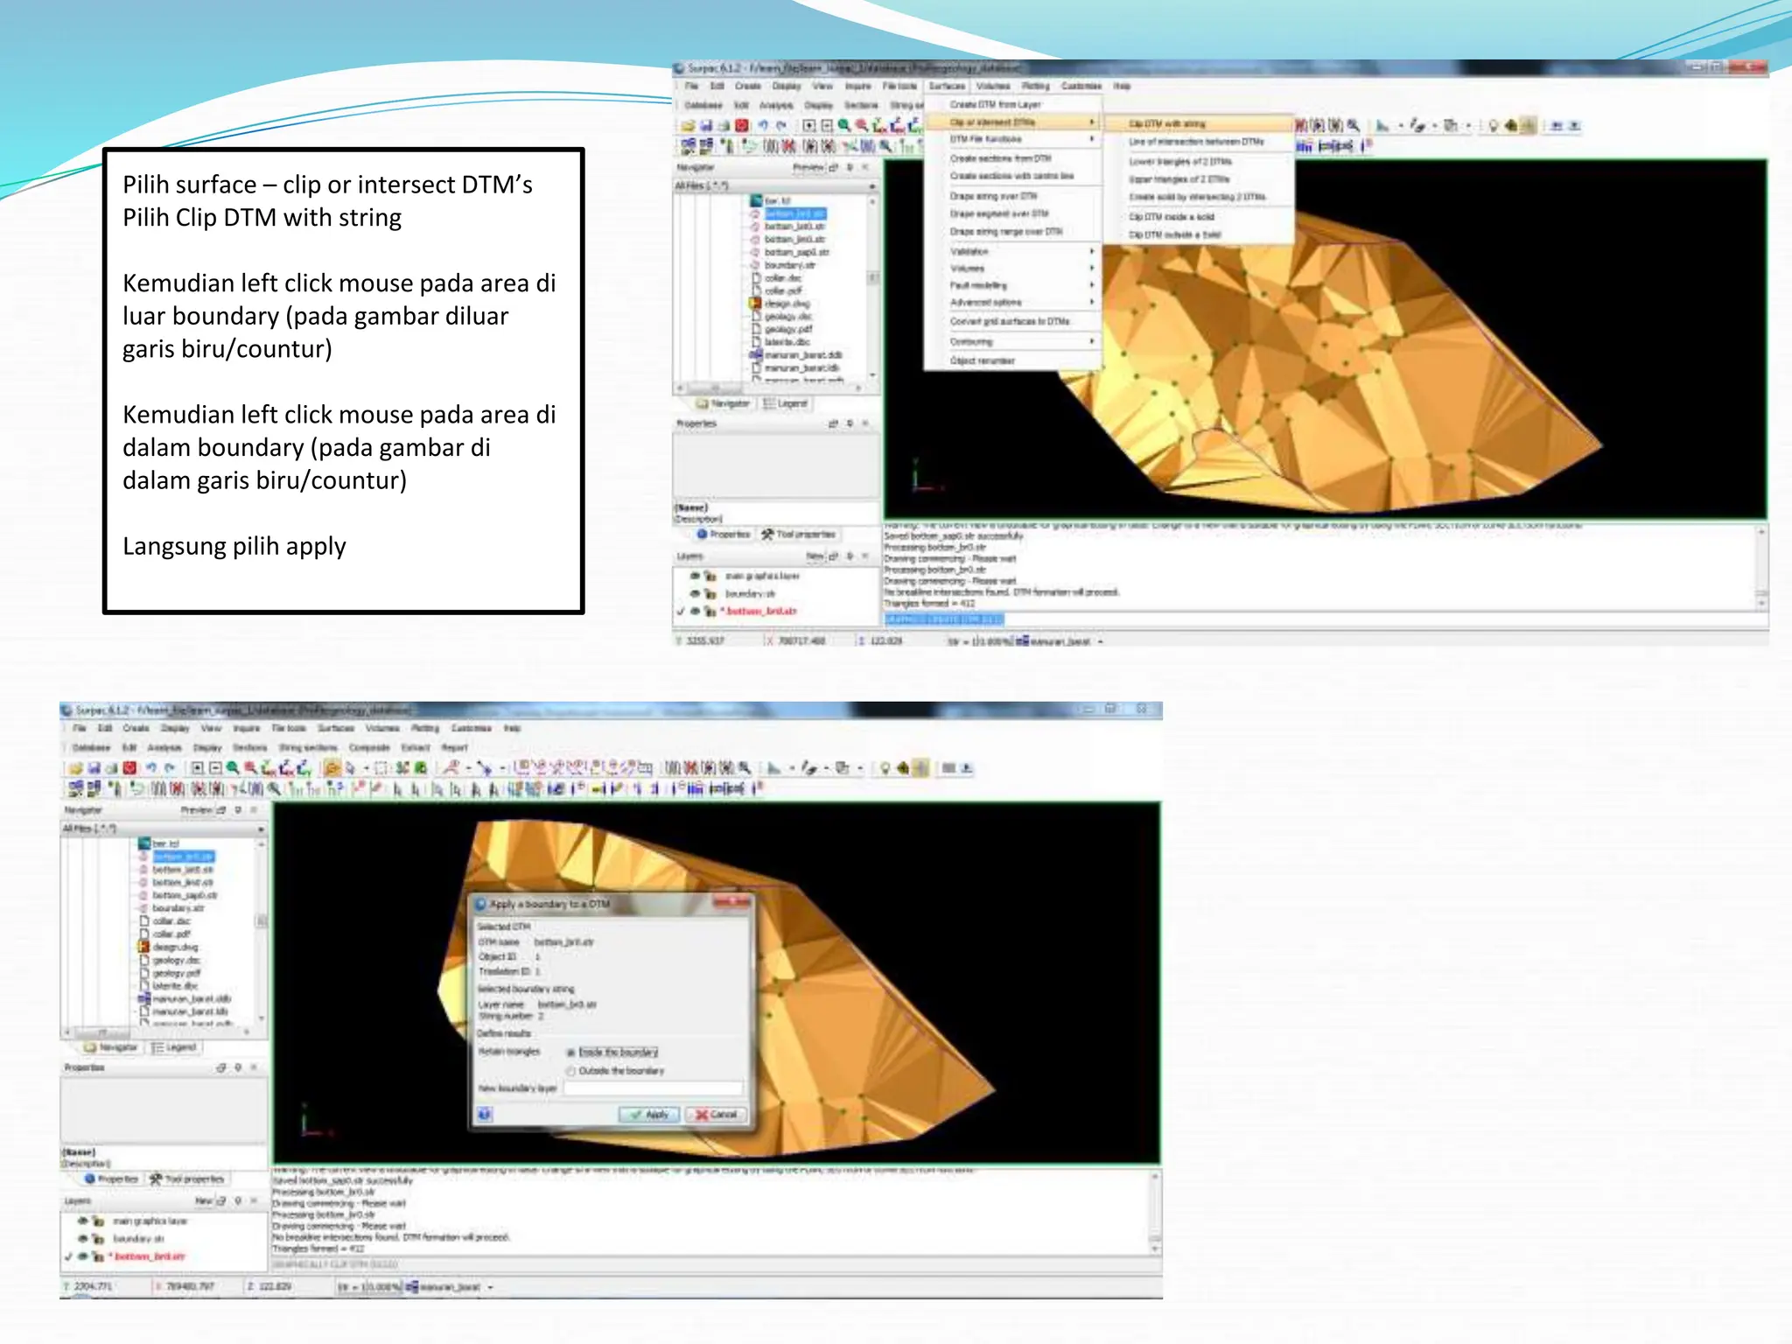Expand DTM File functions submenu
Screen dimensions: 1792x1344
point(1092,139)
